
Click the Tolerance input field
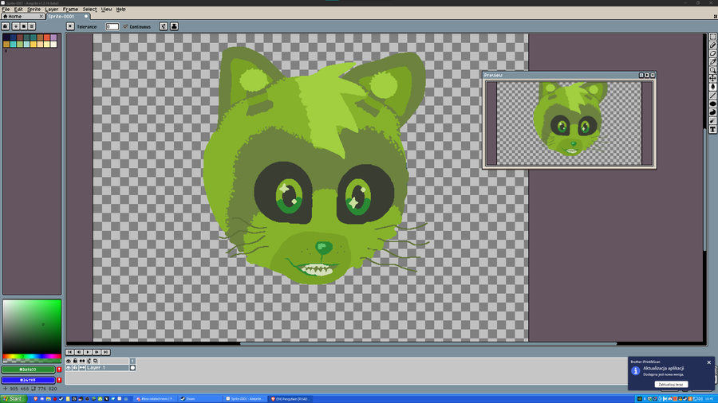point(112,26)
